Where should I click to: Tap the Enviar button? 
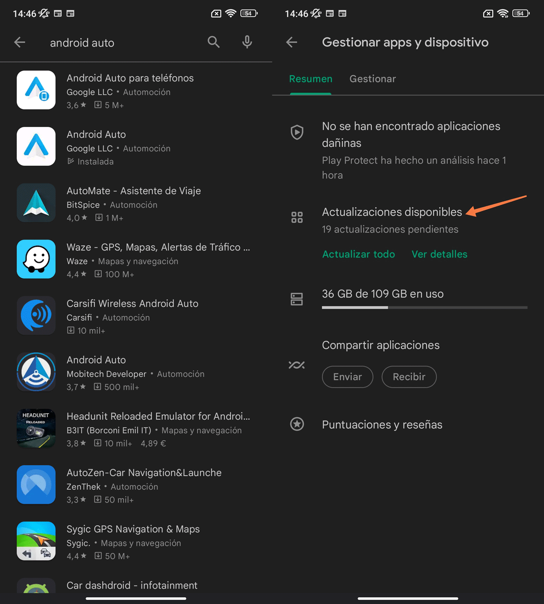(x=347, y=377)
